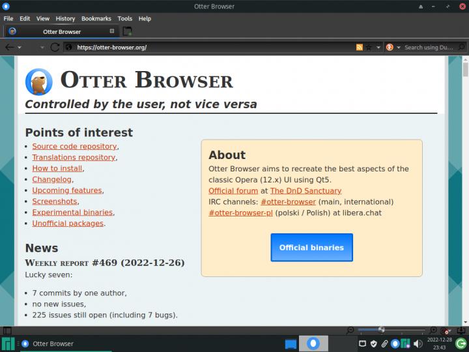Screen dimensions: 469x352
Task: Expand the search engine selector dropdown
Action: 398,47
